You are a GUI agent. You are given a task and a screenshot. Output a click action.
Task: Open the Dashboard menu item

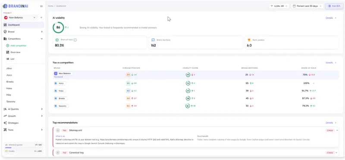coord(23,25)
